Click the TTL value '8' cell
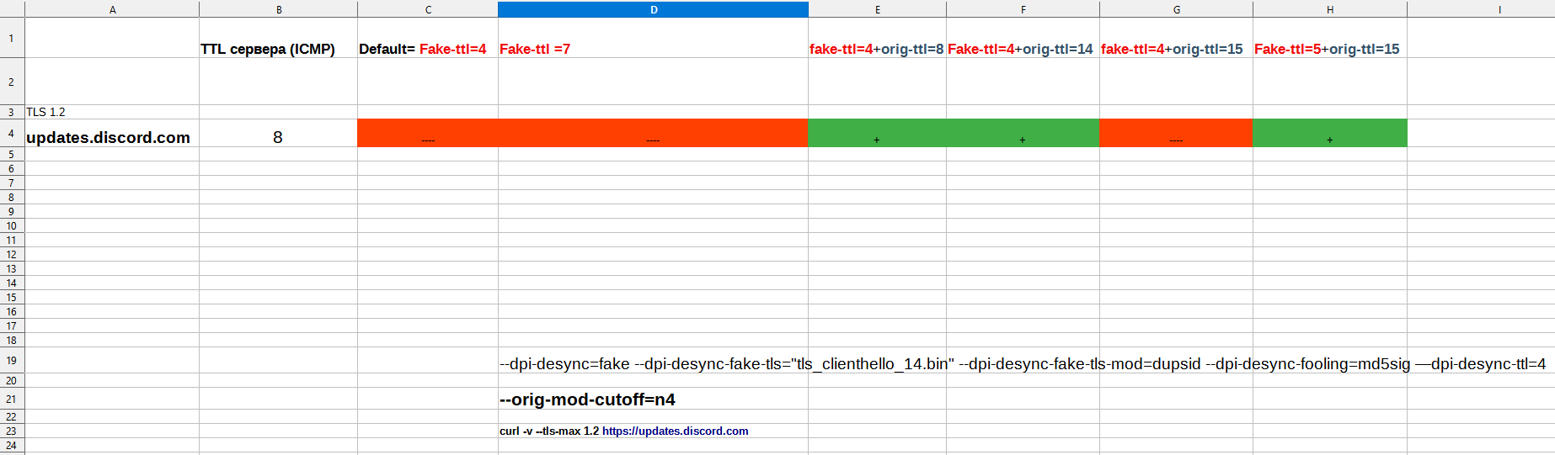The image size is (1555, 455). coord(279,133)
